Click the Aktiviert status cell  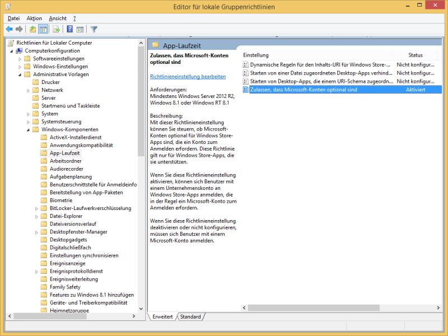416,90
